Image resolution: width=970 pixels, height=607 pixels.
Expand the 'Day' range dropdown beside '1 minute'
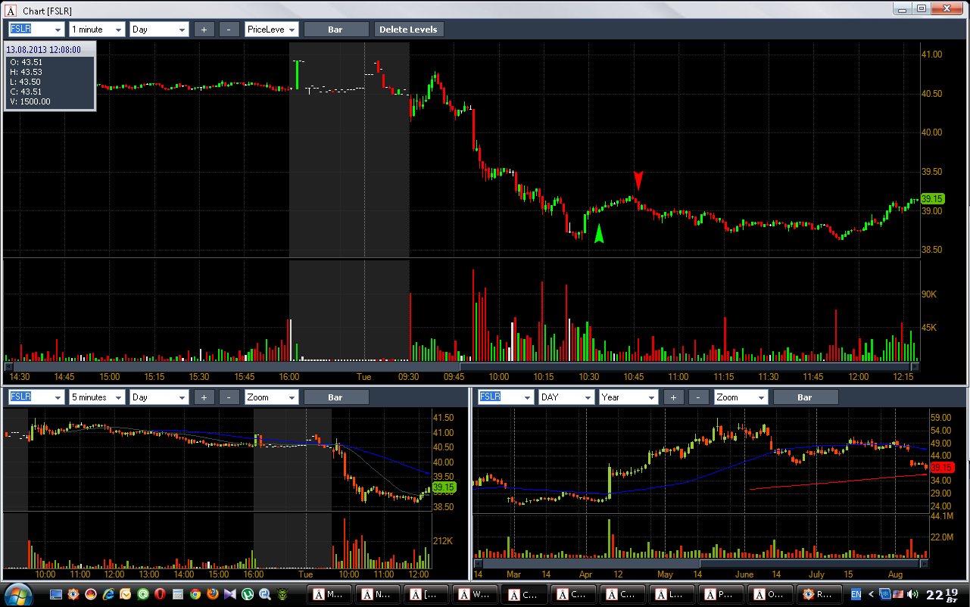click(159, 30)
